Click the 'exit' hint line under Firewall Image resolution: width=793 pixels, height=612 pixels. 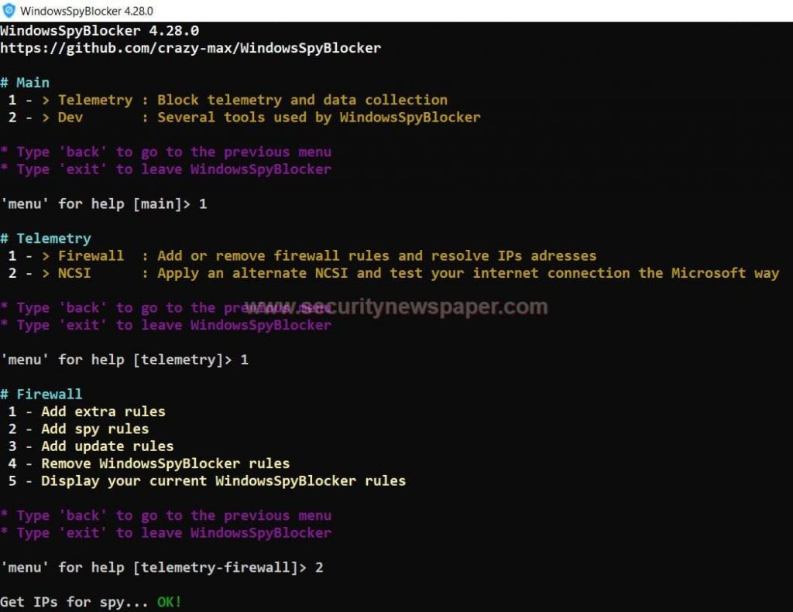click(x=166, y=532)
